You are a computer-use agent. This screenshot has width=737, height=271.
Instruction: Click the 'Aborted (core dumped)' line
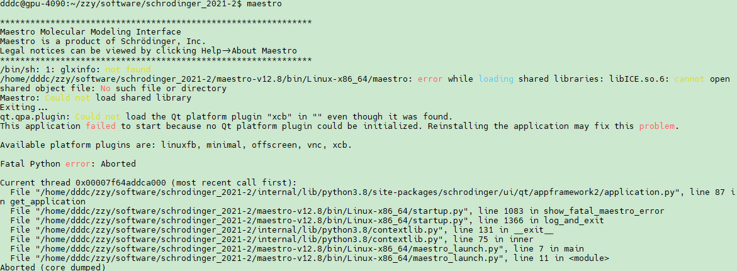coord(53,268)
